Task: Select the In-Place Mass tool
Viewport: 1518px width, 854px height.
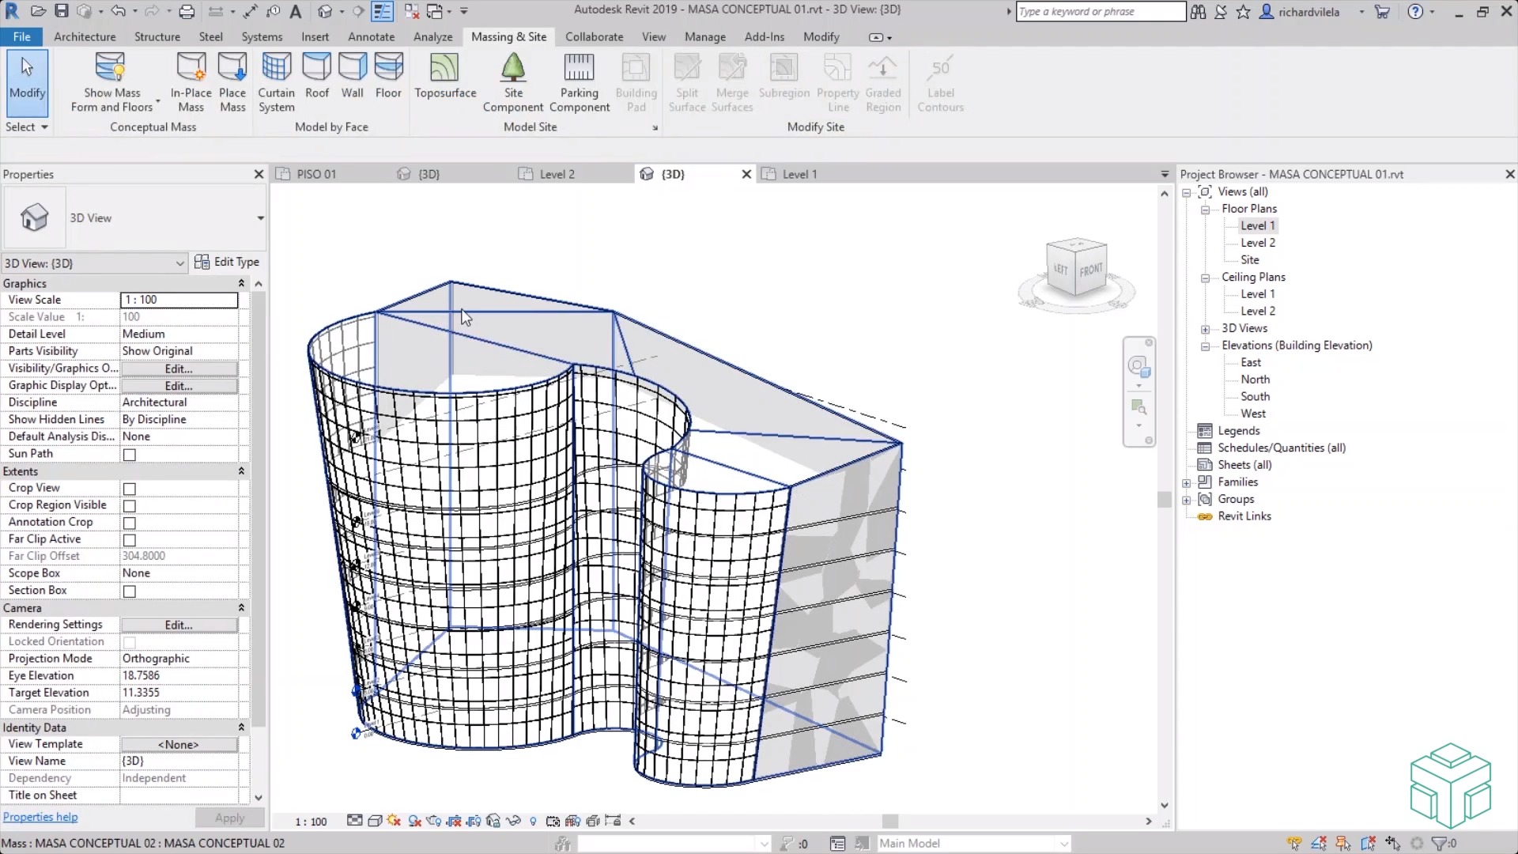Action: pos(191,79)
